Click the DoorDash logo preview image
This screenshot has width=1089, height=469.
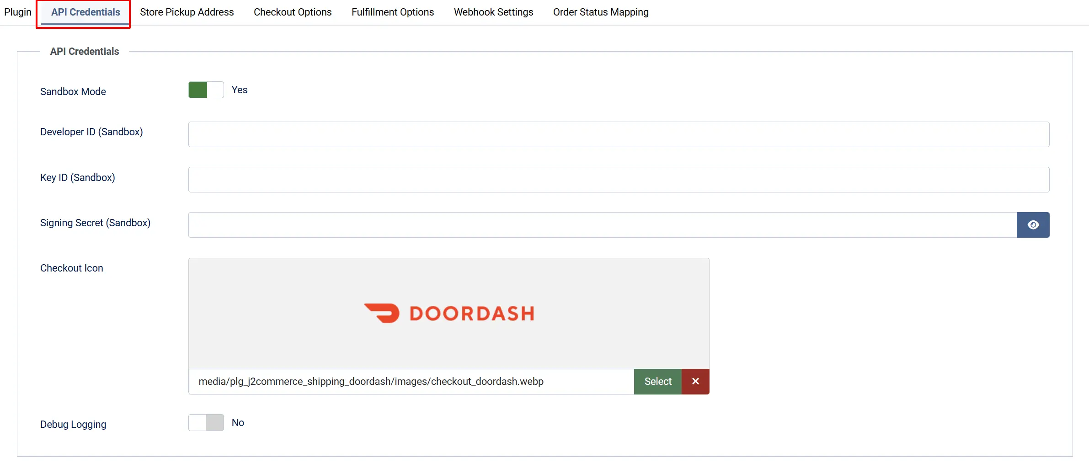pos(449,314)
